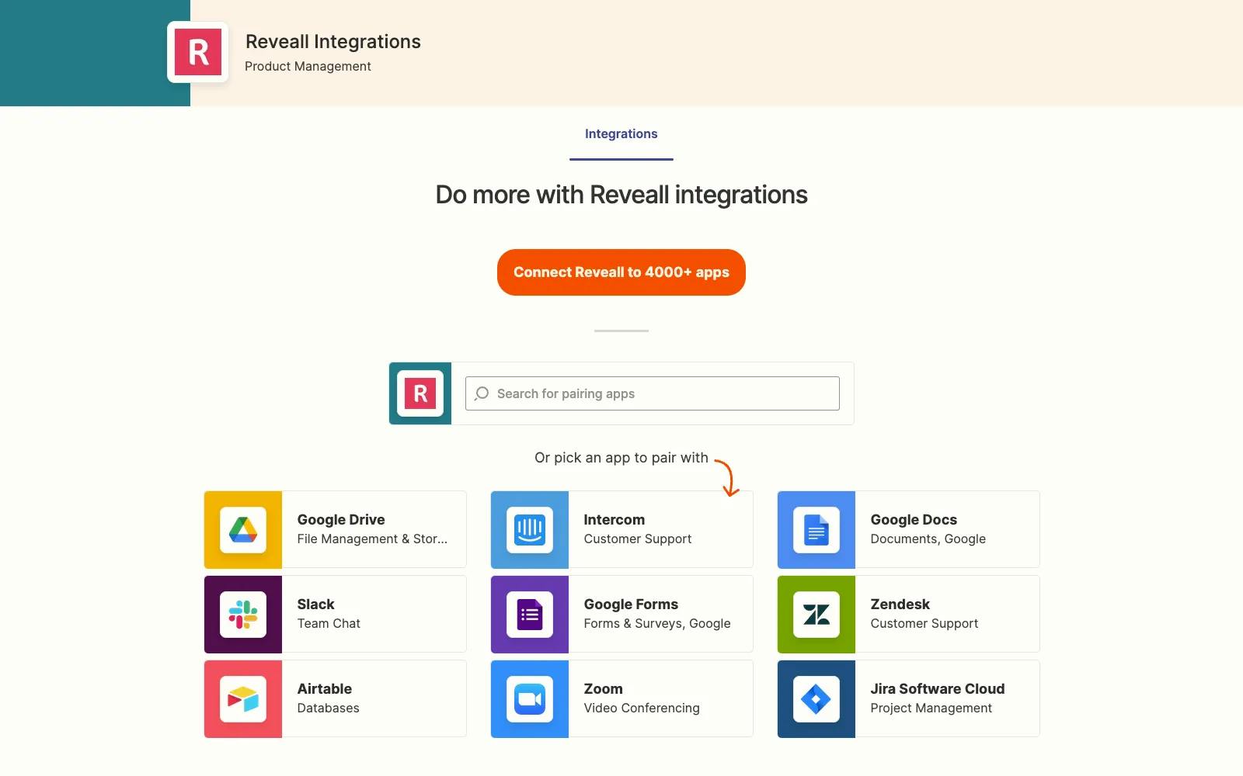This screenshot has width=1243, height=776.
Task: Open the Google Docs app icon
Action: [x=816, y=530]
